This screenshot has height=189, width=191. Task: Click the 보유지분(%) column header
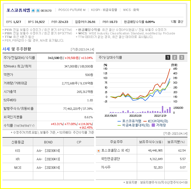(x=176, y=142)
